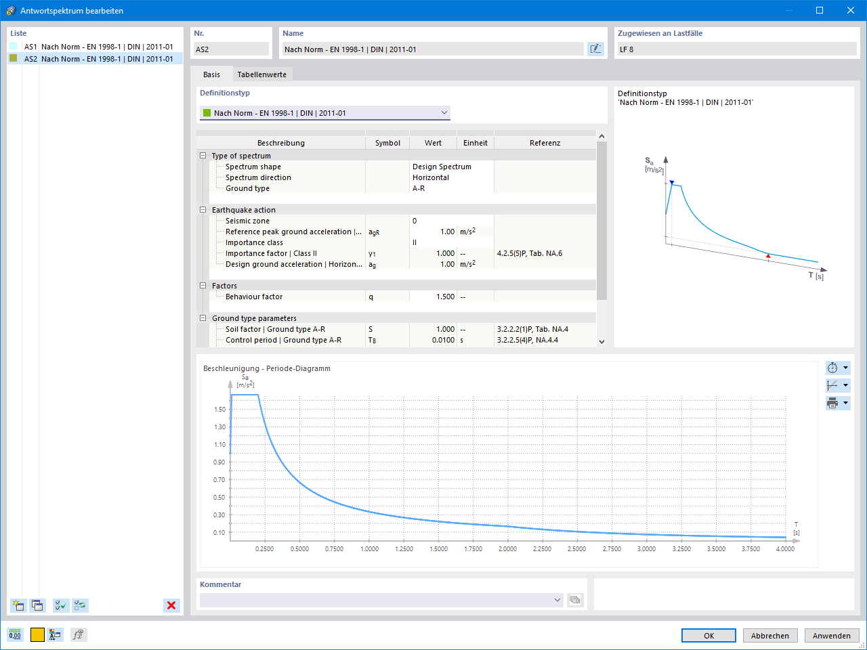The height and width of the screenshot is (650, 867).
Task: Click the Symbol column header
Action: pyautogui.click(x=387, y=143)
